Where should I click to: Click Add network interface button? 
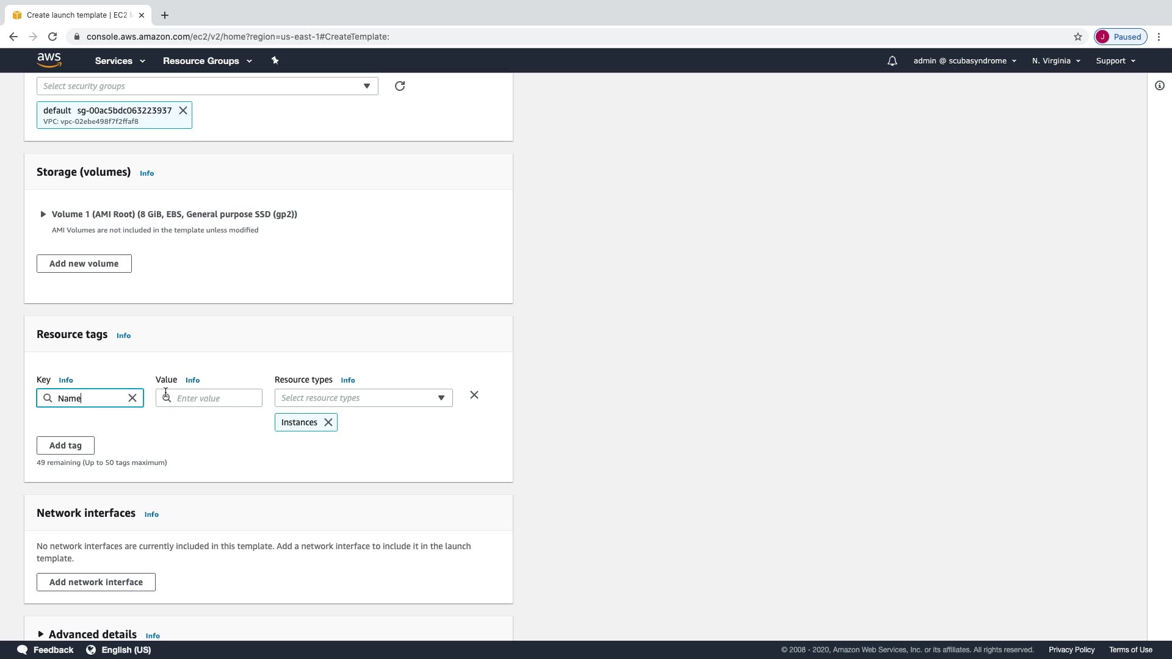(x=96, y=582)
